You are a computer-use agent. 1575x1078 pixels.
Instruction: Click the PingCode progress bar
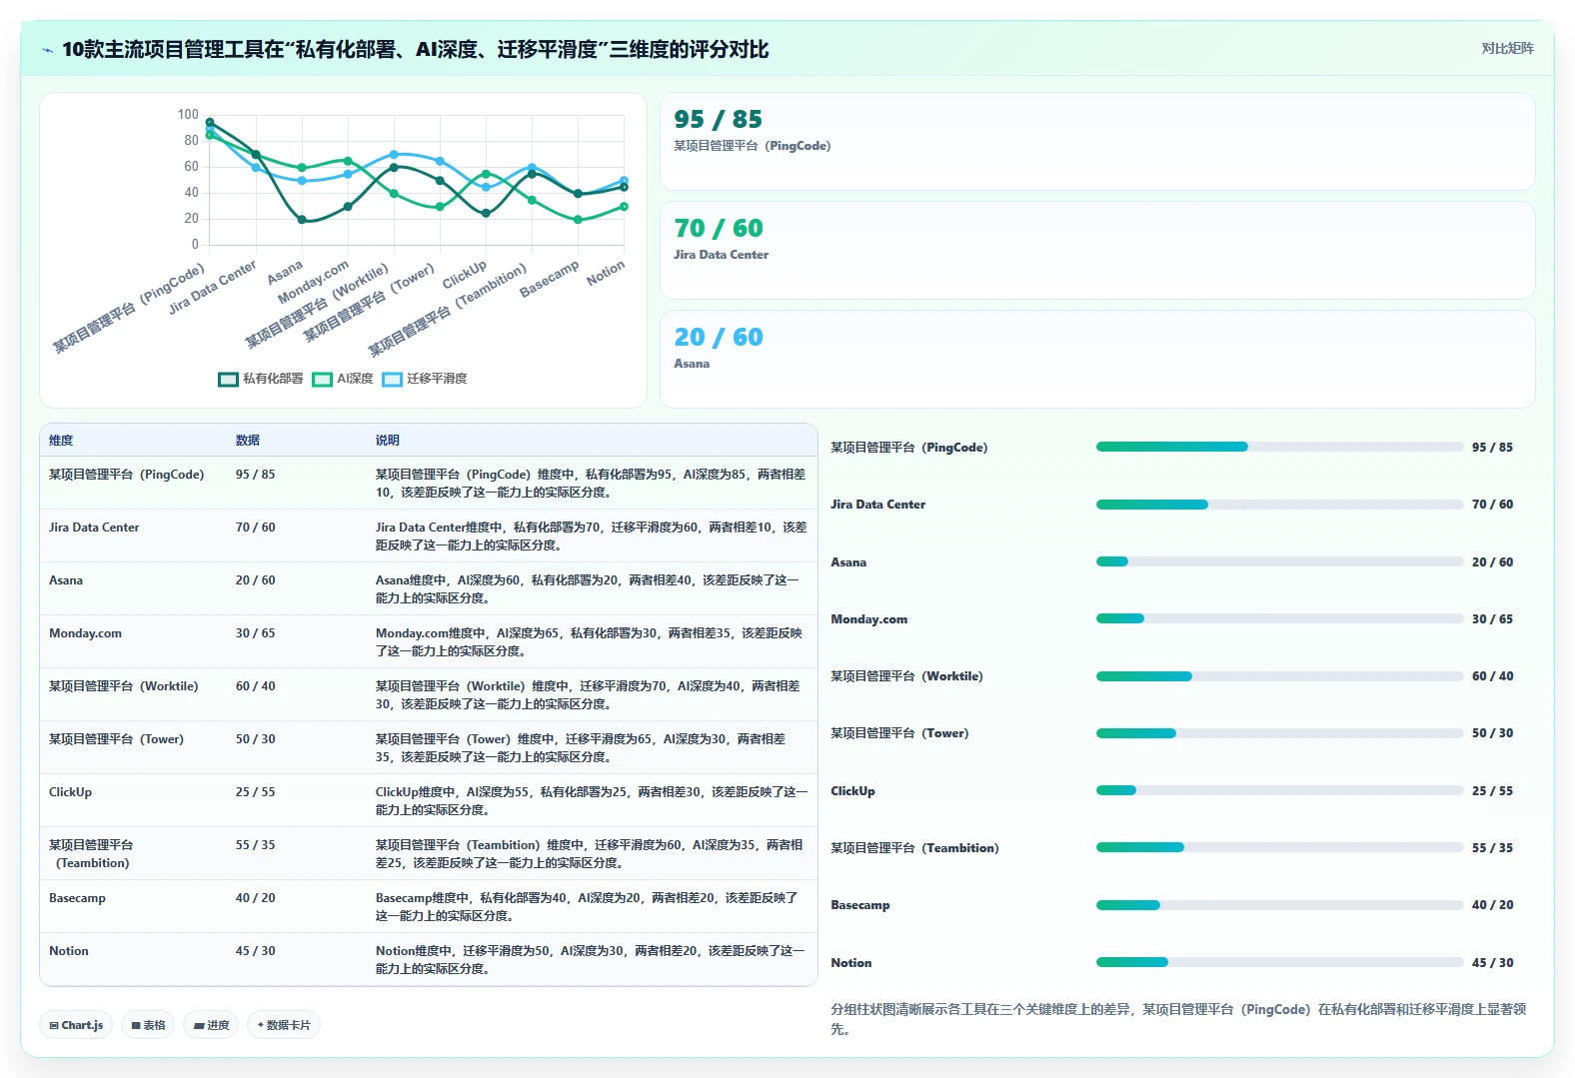[x=1279, y=447]
